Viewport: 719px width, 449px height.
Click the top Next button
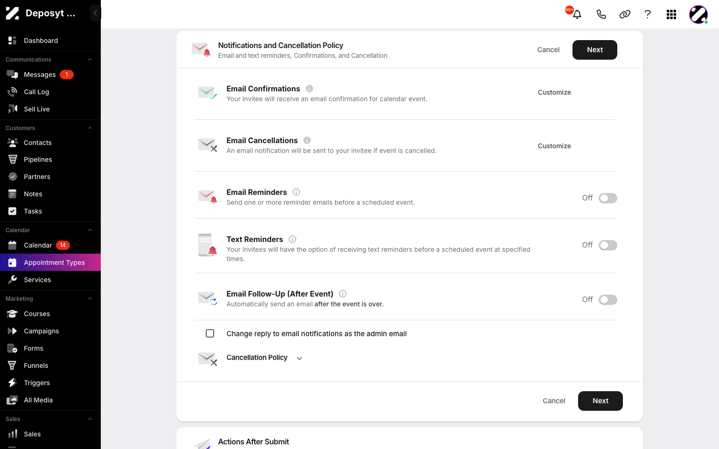595,50
